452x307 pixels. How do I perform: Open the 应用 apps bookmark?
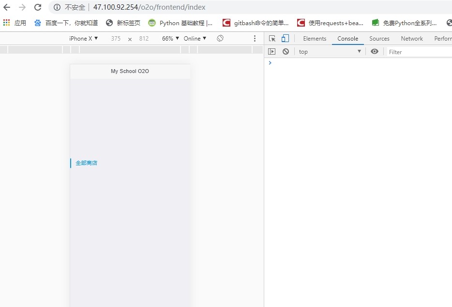15,23
